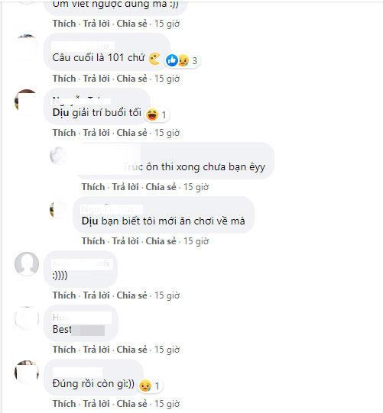Click the sad reaction icon beside the like icon
Viewport: 383px width, 413px height.
pyautogui.click(x=183, y=60)
